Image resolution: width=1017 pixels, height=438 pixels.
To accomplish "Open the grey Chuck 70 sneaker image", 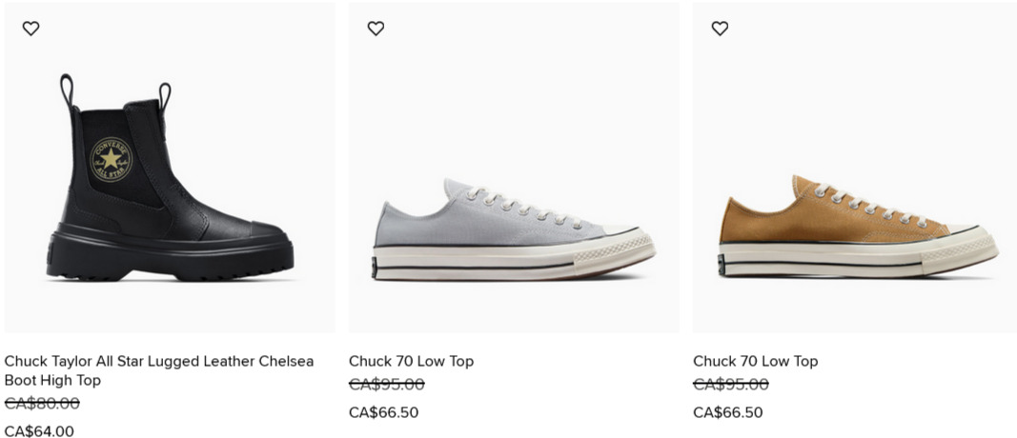I will 513,229.
